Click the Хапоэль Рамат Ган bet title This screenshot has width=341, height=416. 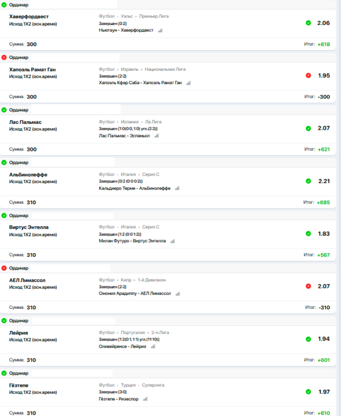click(32, 69)
